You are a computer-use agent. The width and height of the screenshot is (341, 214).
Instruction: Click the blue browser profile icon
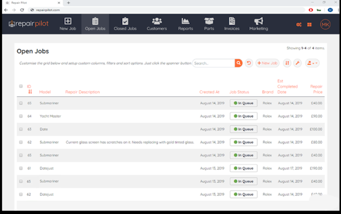point(330,10)
